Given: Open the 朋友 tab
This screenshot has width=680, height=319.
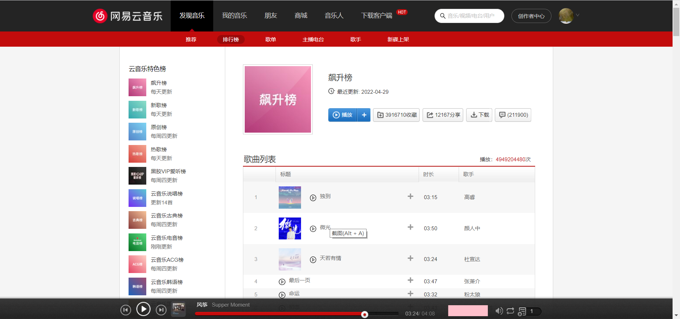Looking at the screenshot, I should pyautogui.click(x=271, y=16).
